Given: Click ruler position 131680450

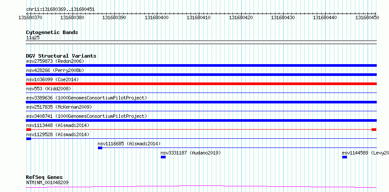Looking at the screenshot, I should pyautogui.click(x=368, y=17).
